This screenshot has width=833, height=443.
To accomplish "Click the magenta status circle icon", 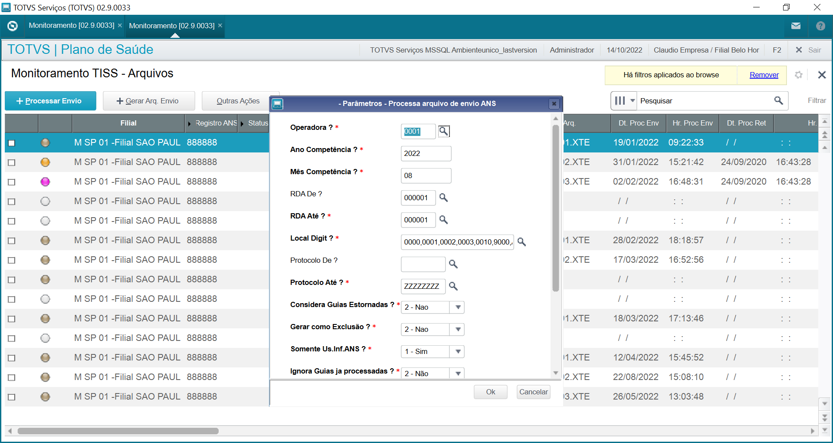I will tap(45, 182).
